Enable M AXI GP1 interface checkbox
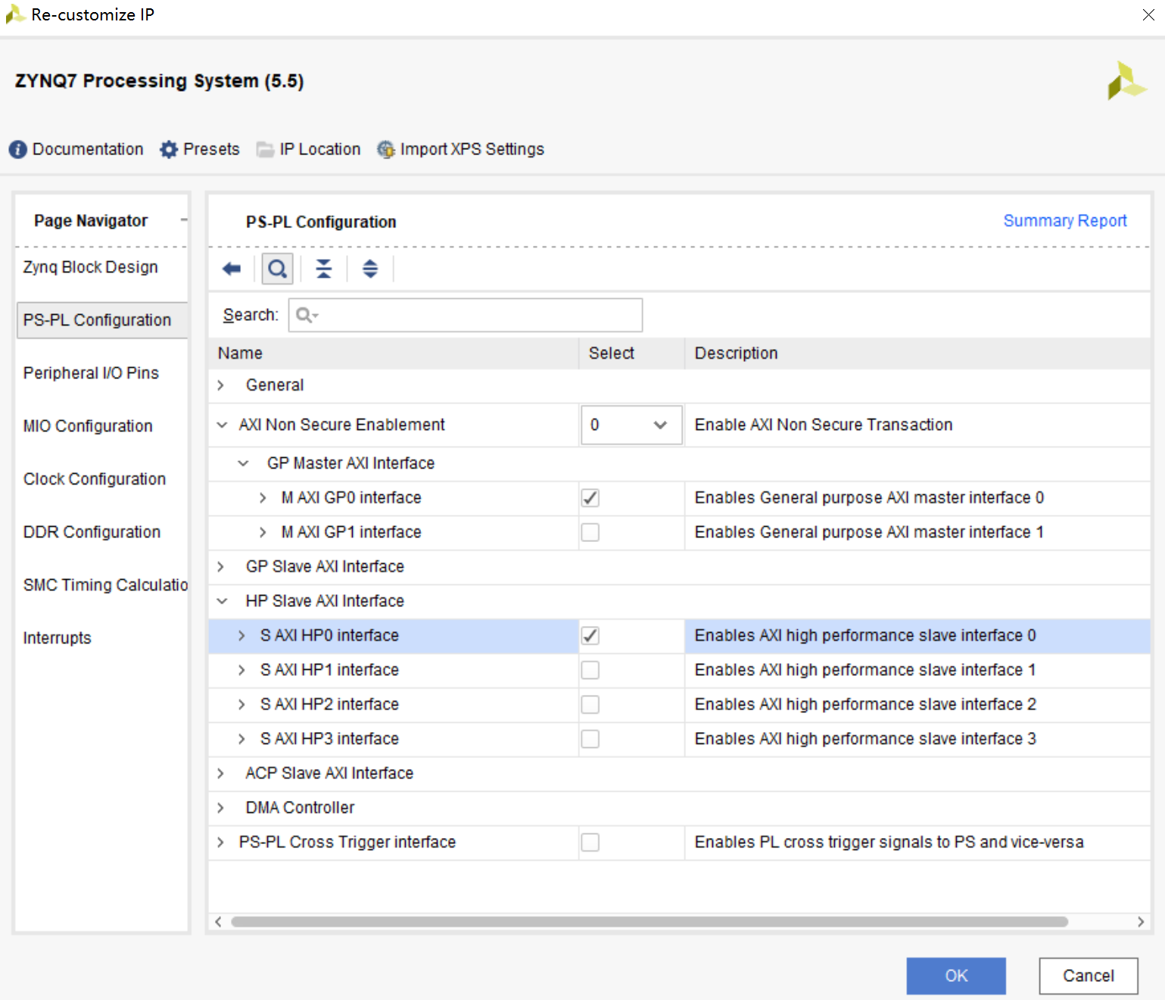 point(590,532)
